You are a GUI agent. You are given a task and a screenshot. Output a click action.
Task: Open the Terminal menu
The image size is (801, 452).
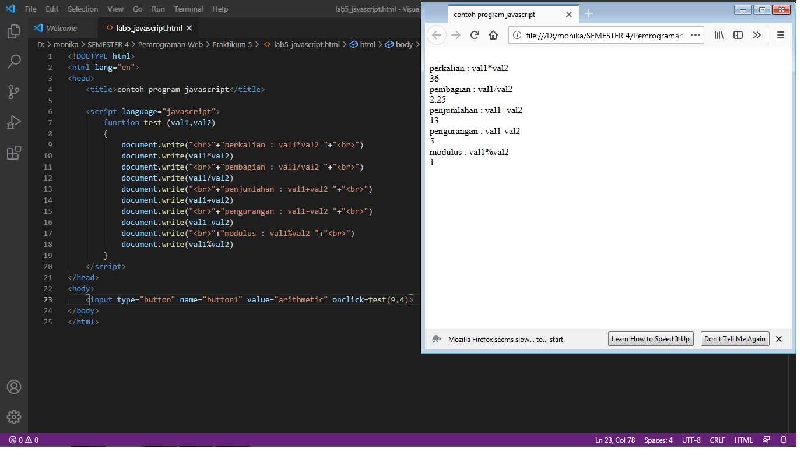point(188,9)
